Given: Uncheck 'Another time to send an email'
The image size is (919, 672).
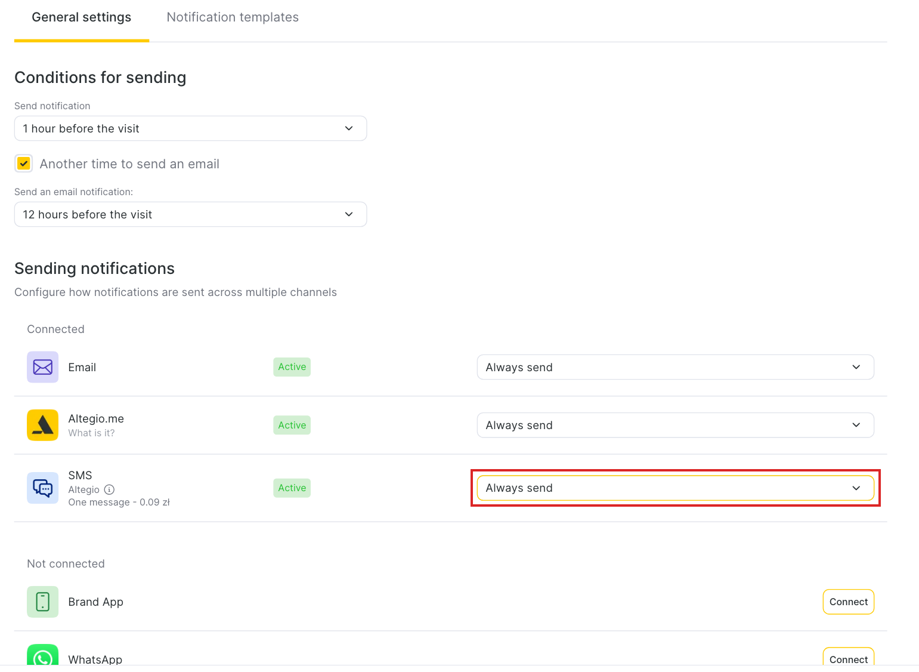Looking at the screenshot, I should pos(24,164).
